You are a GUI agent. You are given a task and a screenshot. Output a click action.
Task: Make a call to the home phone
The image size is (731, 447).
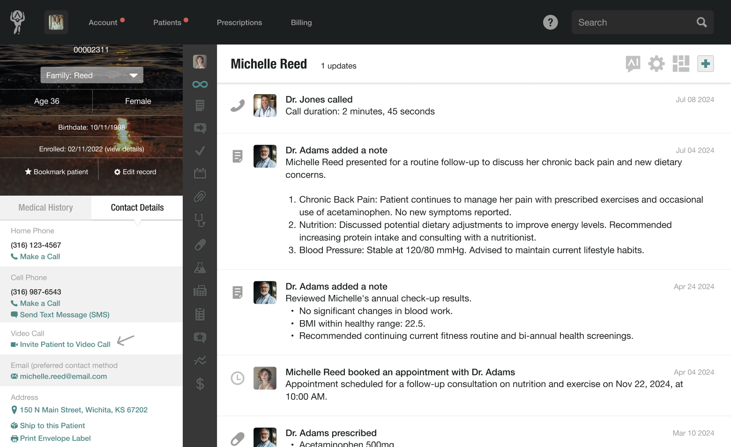(36, 256)
